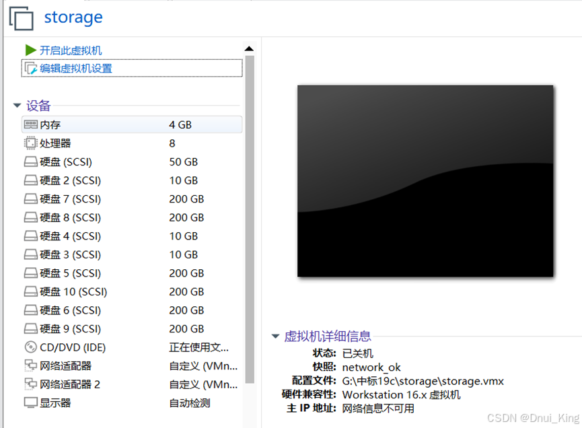The image size is (582, 428).
Task: Click the first 网络适配器 network icon
Action: [30, 365]
